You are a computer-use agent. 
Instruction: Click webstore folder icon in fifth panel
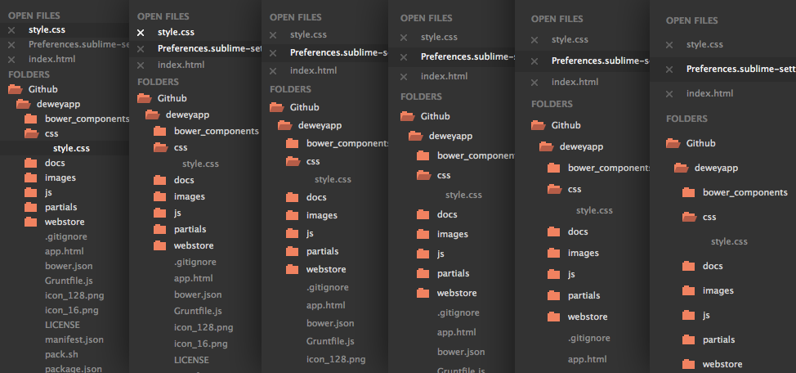(554, 317)
